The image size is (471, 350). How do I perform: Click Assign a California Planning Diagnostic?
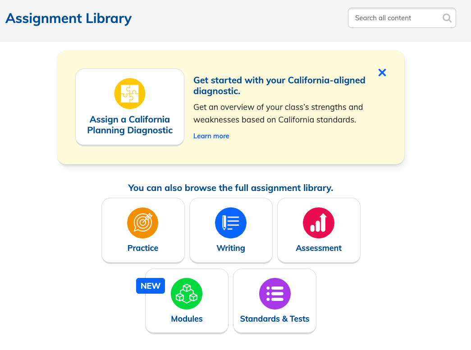pos(129,107)
